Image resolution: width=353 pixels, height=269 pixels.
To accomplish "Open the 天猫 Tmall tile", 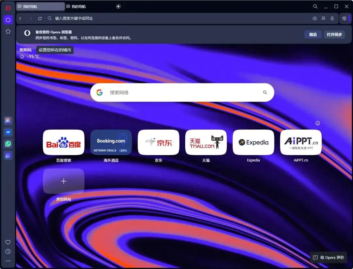I will point(206,142).
